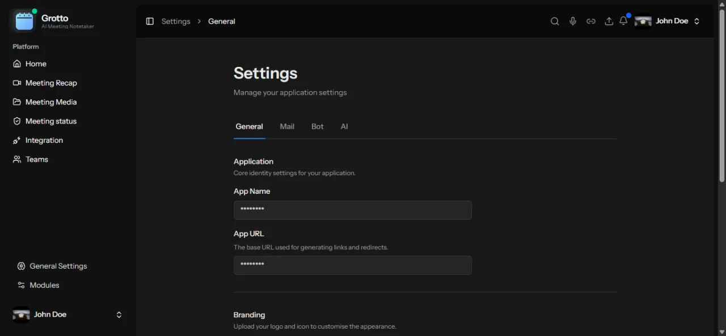726x336 pixels.
Task: Toggle the sidebar panel icon
Action: 150,21
